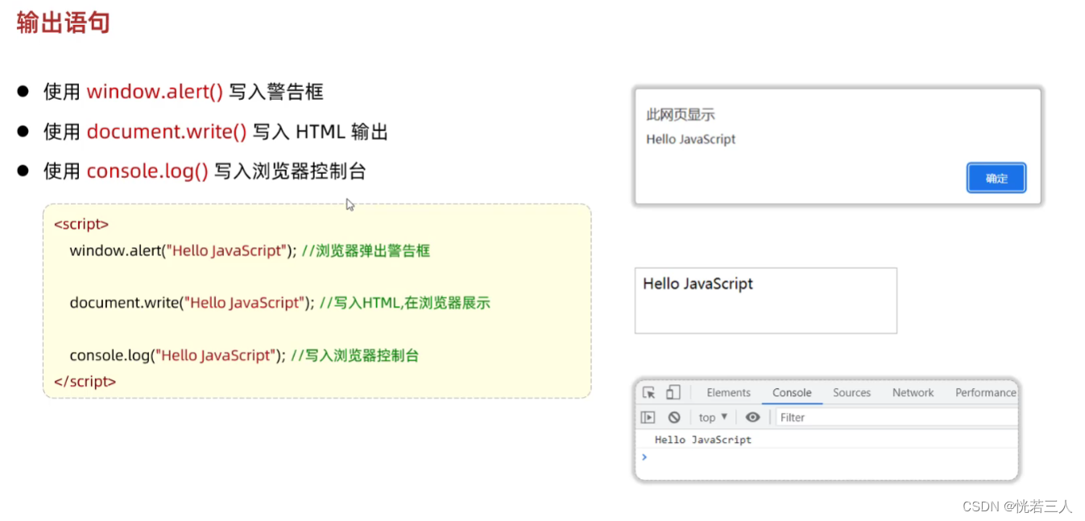
Task: Click the comment //浏览器弹出警告框
Action: coord(366,250)
